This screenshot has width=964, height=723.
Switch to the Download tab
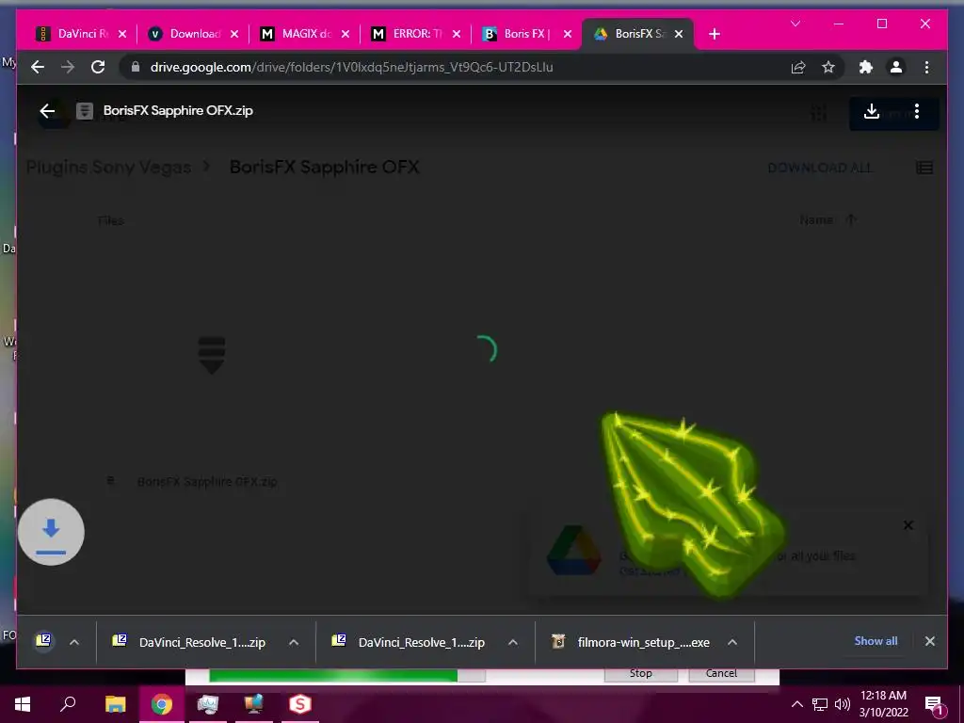(x=193, y=34)
